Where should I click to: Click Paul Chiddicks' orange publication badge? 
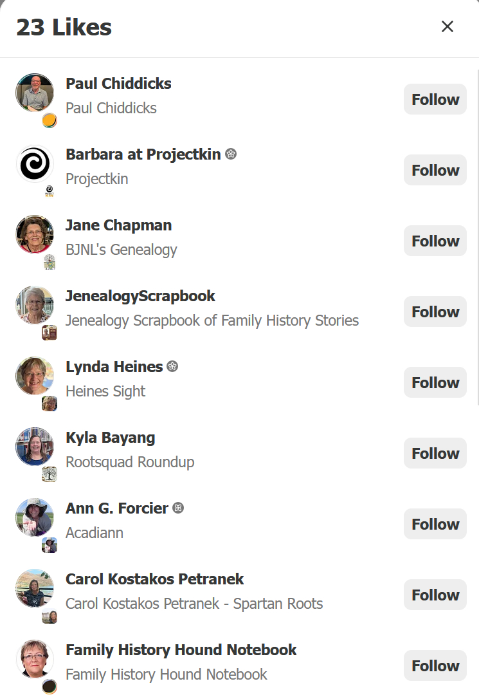(50, 120)
